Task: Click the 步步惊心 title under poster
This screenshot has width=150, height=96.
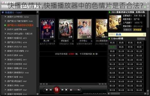Action: (x=83, y=41)
